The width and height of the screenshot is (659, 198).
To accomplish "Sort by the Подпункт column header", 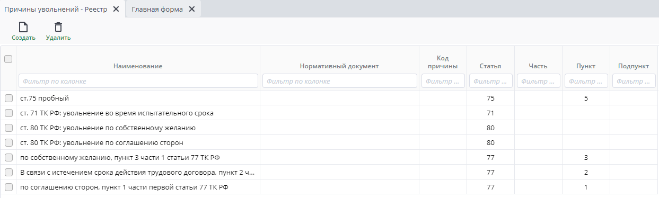I will 634,66.
